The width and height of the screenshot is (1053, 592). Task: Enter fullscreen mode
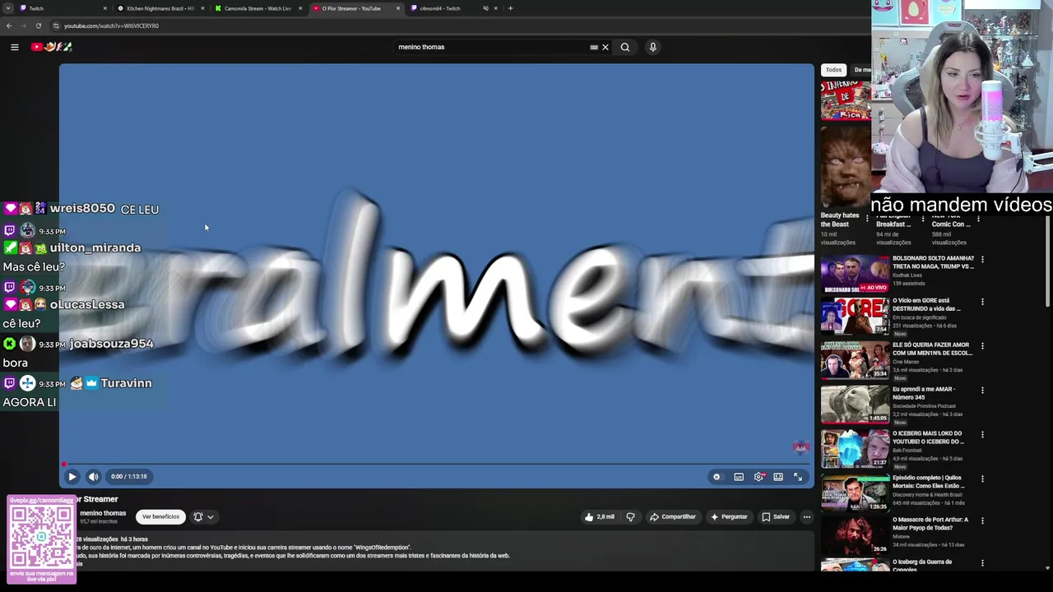[798, 477]
